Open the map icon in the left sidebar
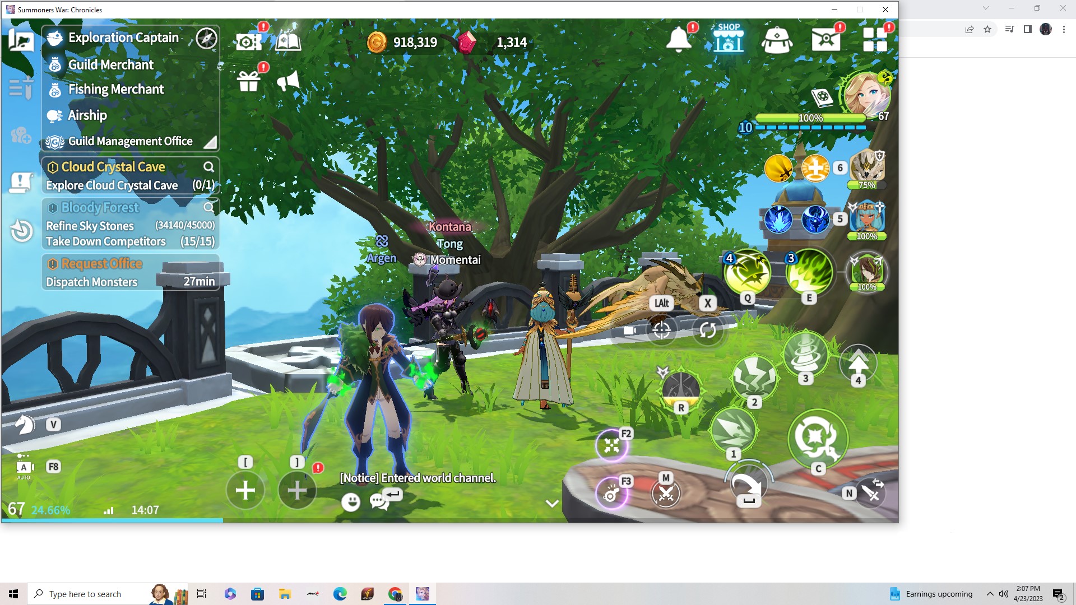The image size is (1076, 605). click(21, 40)
